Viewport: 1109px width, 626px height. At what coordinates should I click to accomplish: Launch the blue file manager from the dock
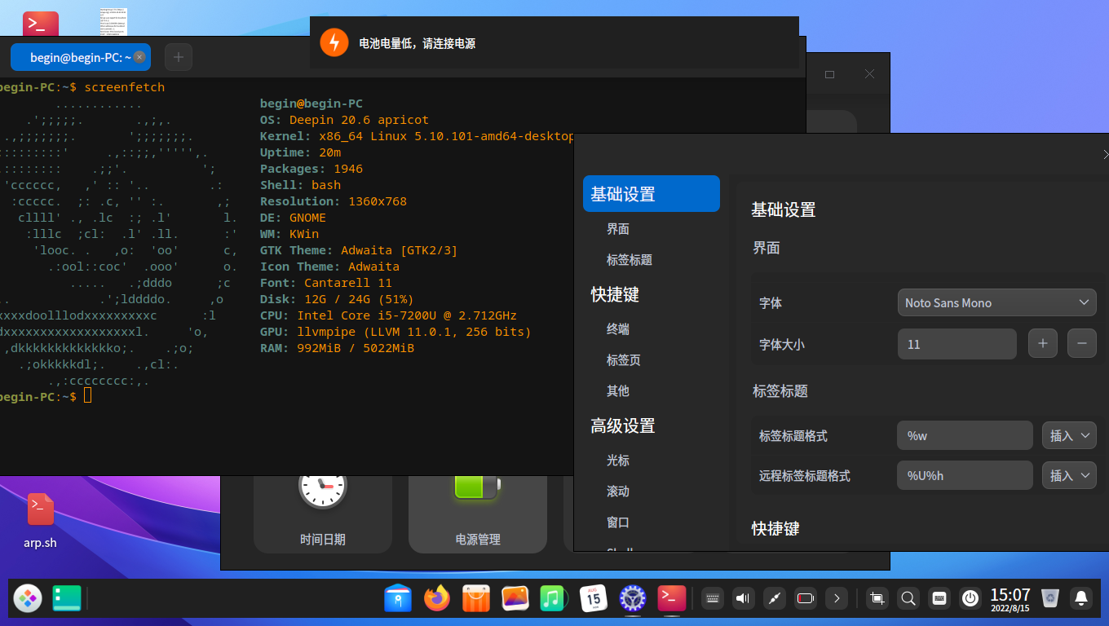398,598
